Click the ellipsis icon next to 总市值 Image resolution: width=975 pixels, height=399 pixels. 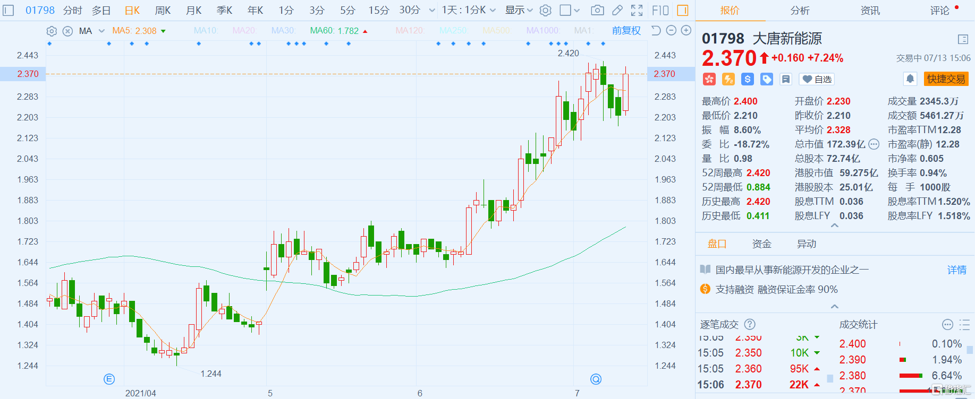coord(874,144)
